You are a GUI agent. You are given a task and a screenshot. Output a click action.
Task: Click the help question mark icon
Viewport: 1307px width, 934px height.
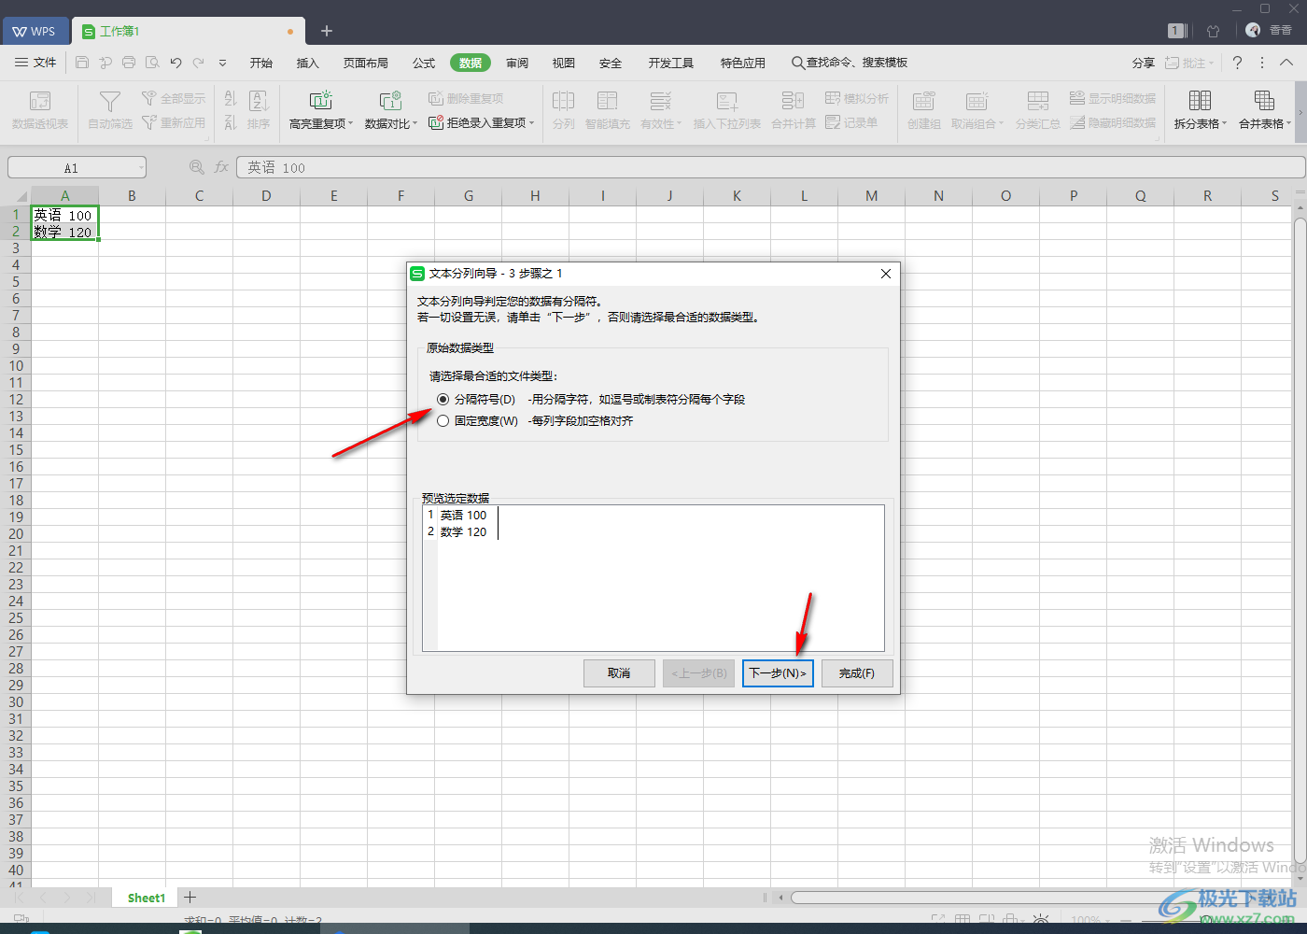1237,63
